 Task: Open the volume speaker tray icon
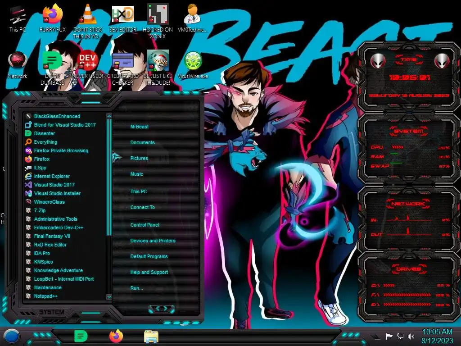(x=411, y=336)
